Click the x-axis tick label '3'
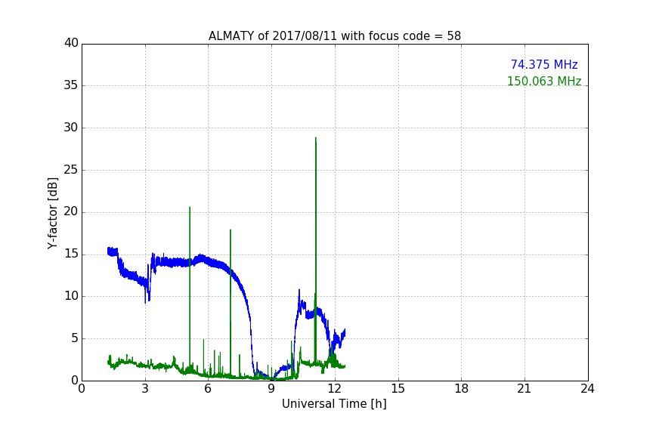Viewport: 653px width, 435px height. pos(145,389)
